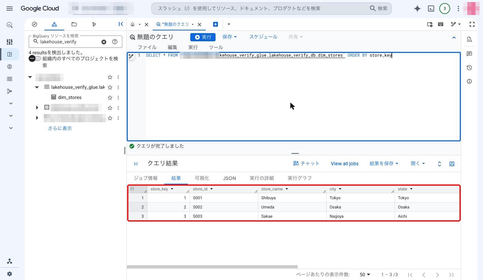Image resolution: width=483 pixels, height=280 pixels.
Task: Collapse the explorer panel
Action: 121,24
